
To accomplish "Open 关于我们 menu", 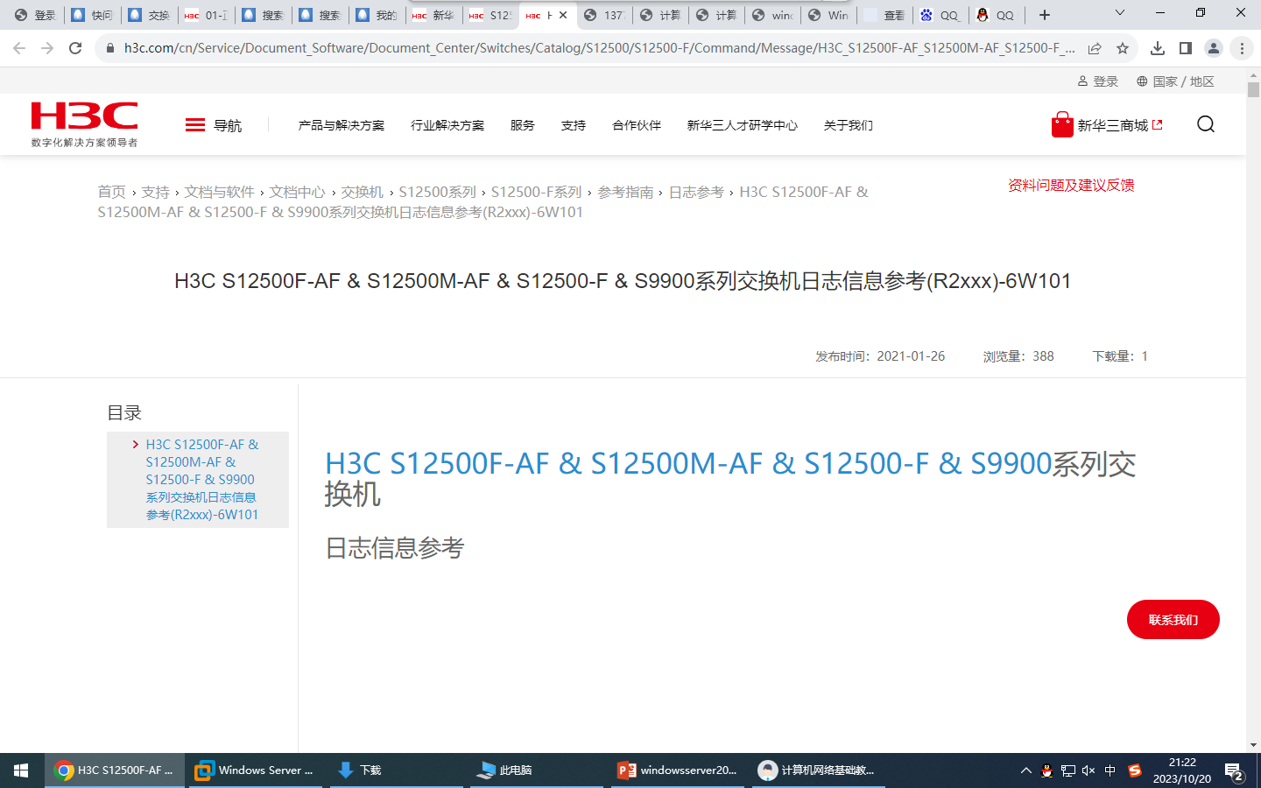I will pos(849,125).
